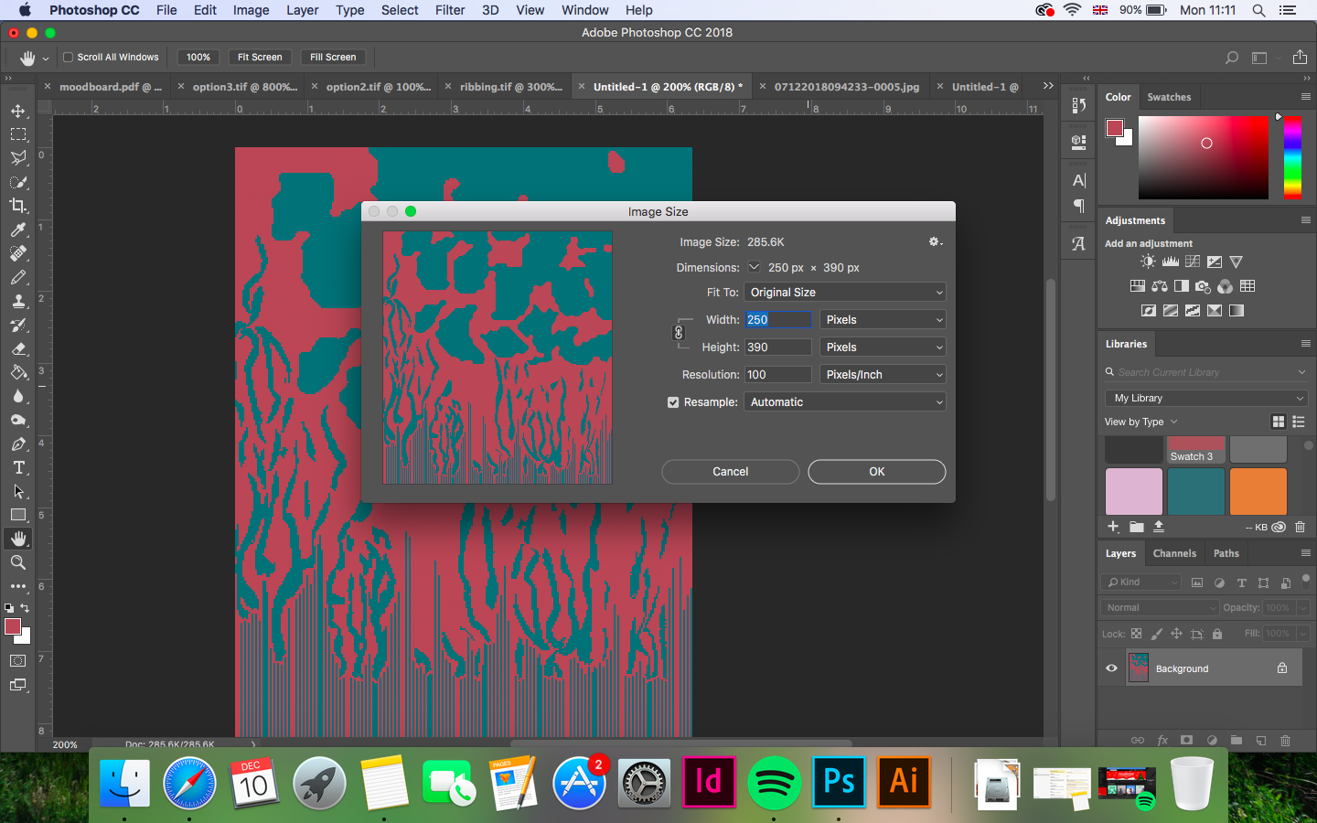Click the add layer mask icon
Image resolution: width=1317 pixels, height=823 pixels.
click(x=1186, y=740)
